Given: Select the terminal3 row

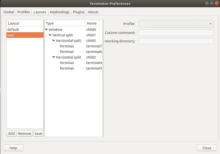Looking at the screenshot, I should [x=73, y=68].
